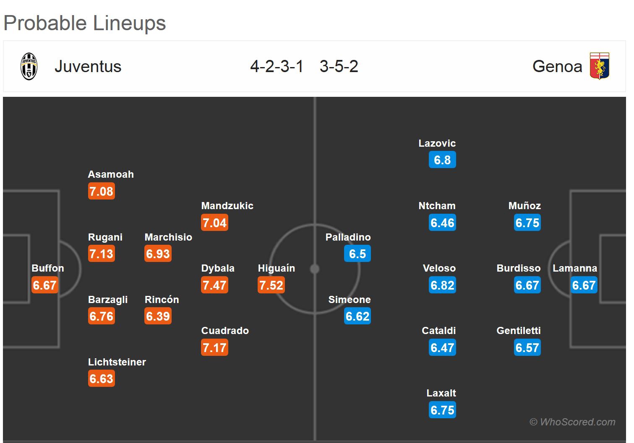Select the Genoa 3-5-2 formation text

(x=339, y=67)
